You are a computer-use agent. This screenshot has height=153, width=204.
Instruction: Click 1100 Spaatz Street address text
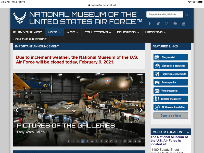tap(165, 149)
